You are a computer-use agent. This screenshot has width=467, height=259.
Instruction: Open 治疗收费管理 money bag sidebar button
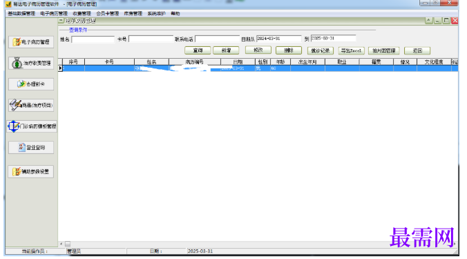point(31,63)
